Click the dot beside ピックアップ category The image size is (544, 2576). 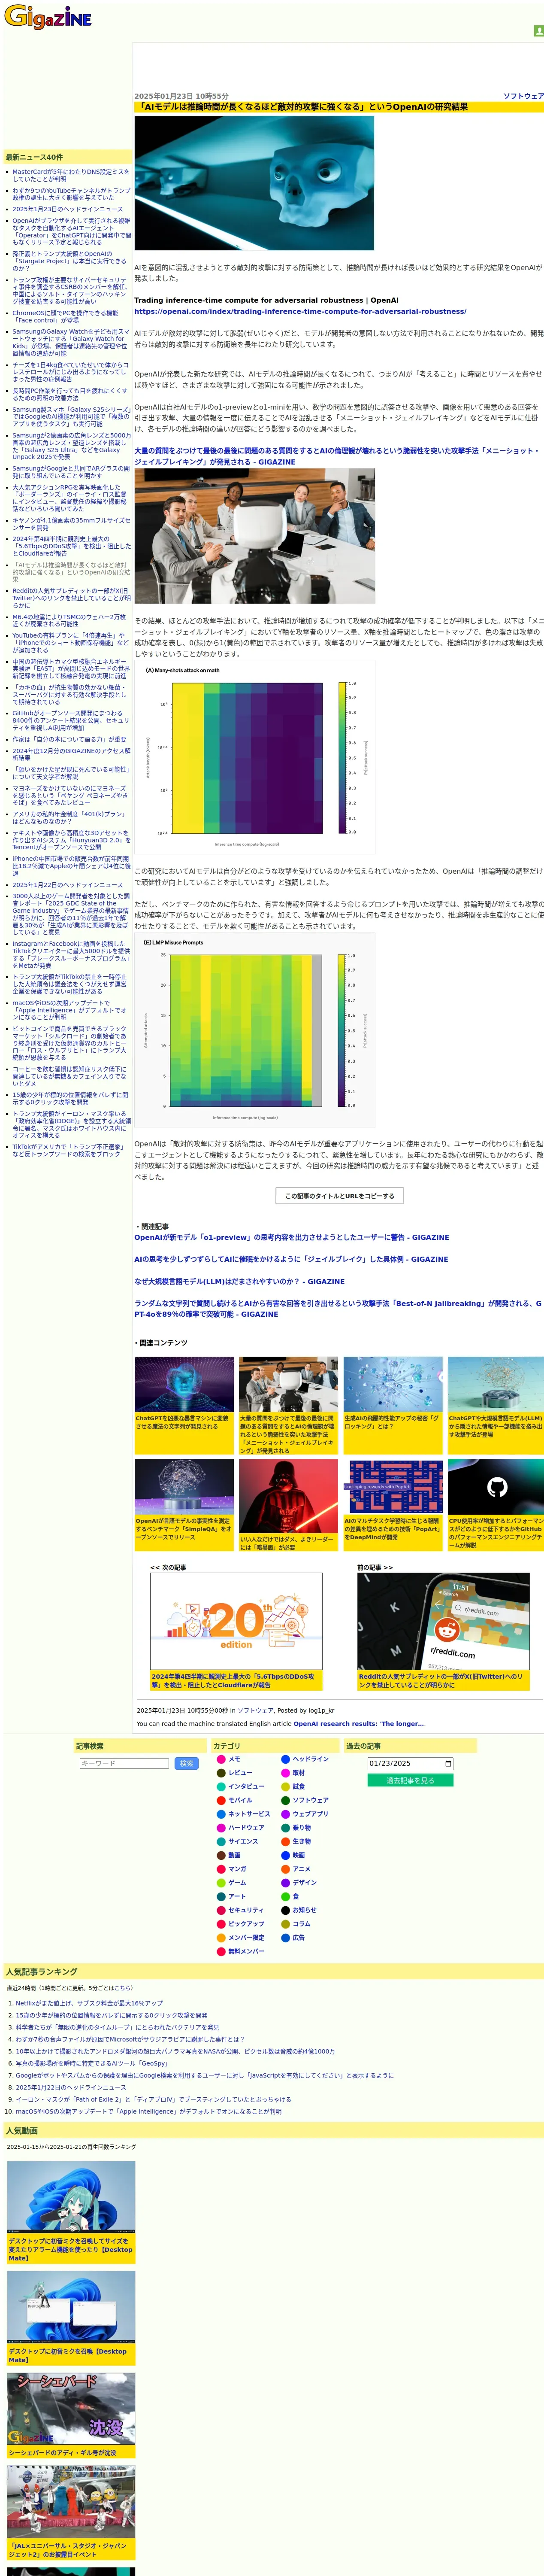(221, 1924)
